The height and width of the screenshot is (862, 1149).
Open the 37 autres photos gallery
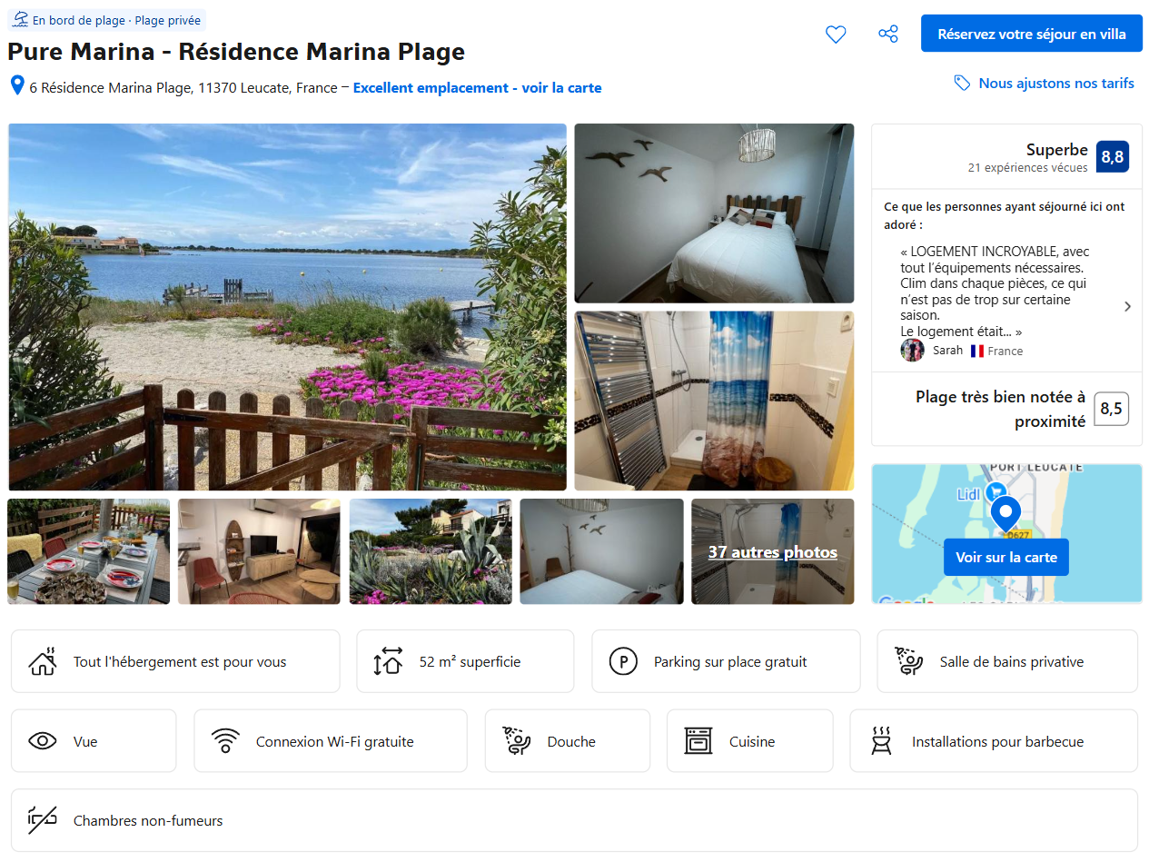pyautogui.click(x=773, y=552)
